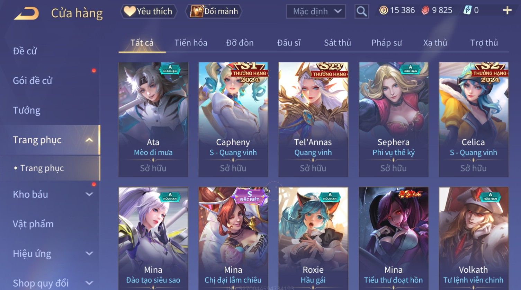Open search with the magnifier icon
Image resolution: width=521 pixels, height=290 pixels.
pos(361,11)
